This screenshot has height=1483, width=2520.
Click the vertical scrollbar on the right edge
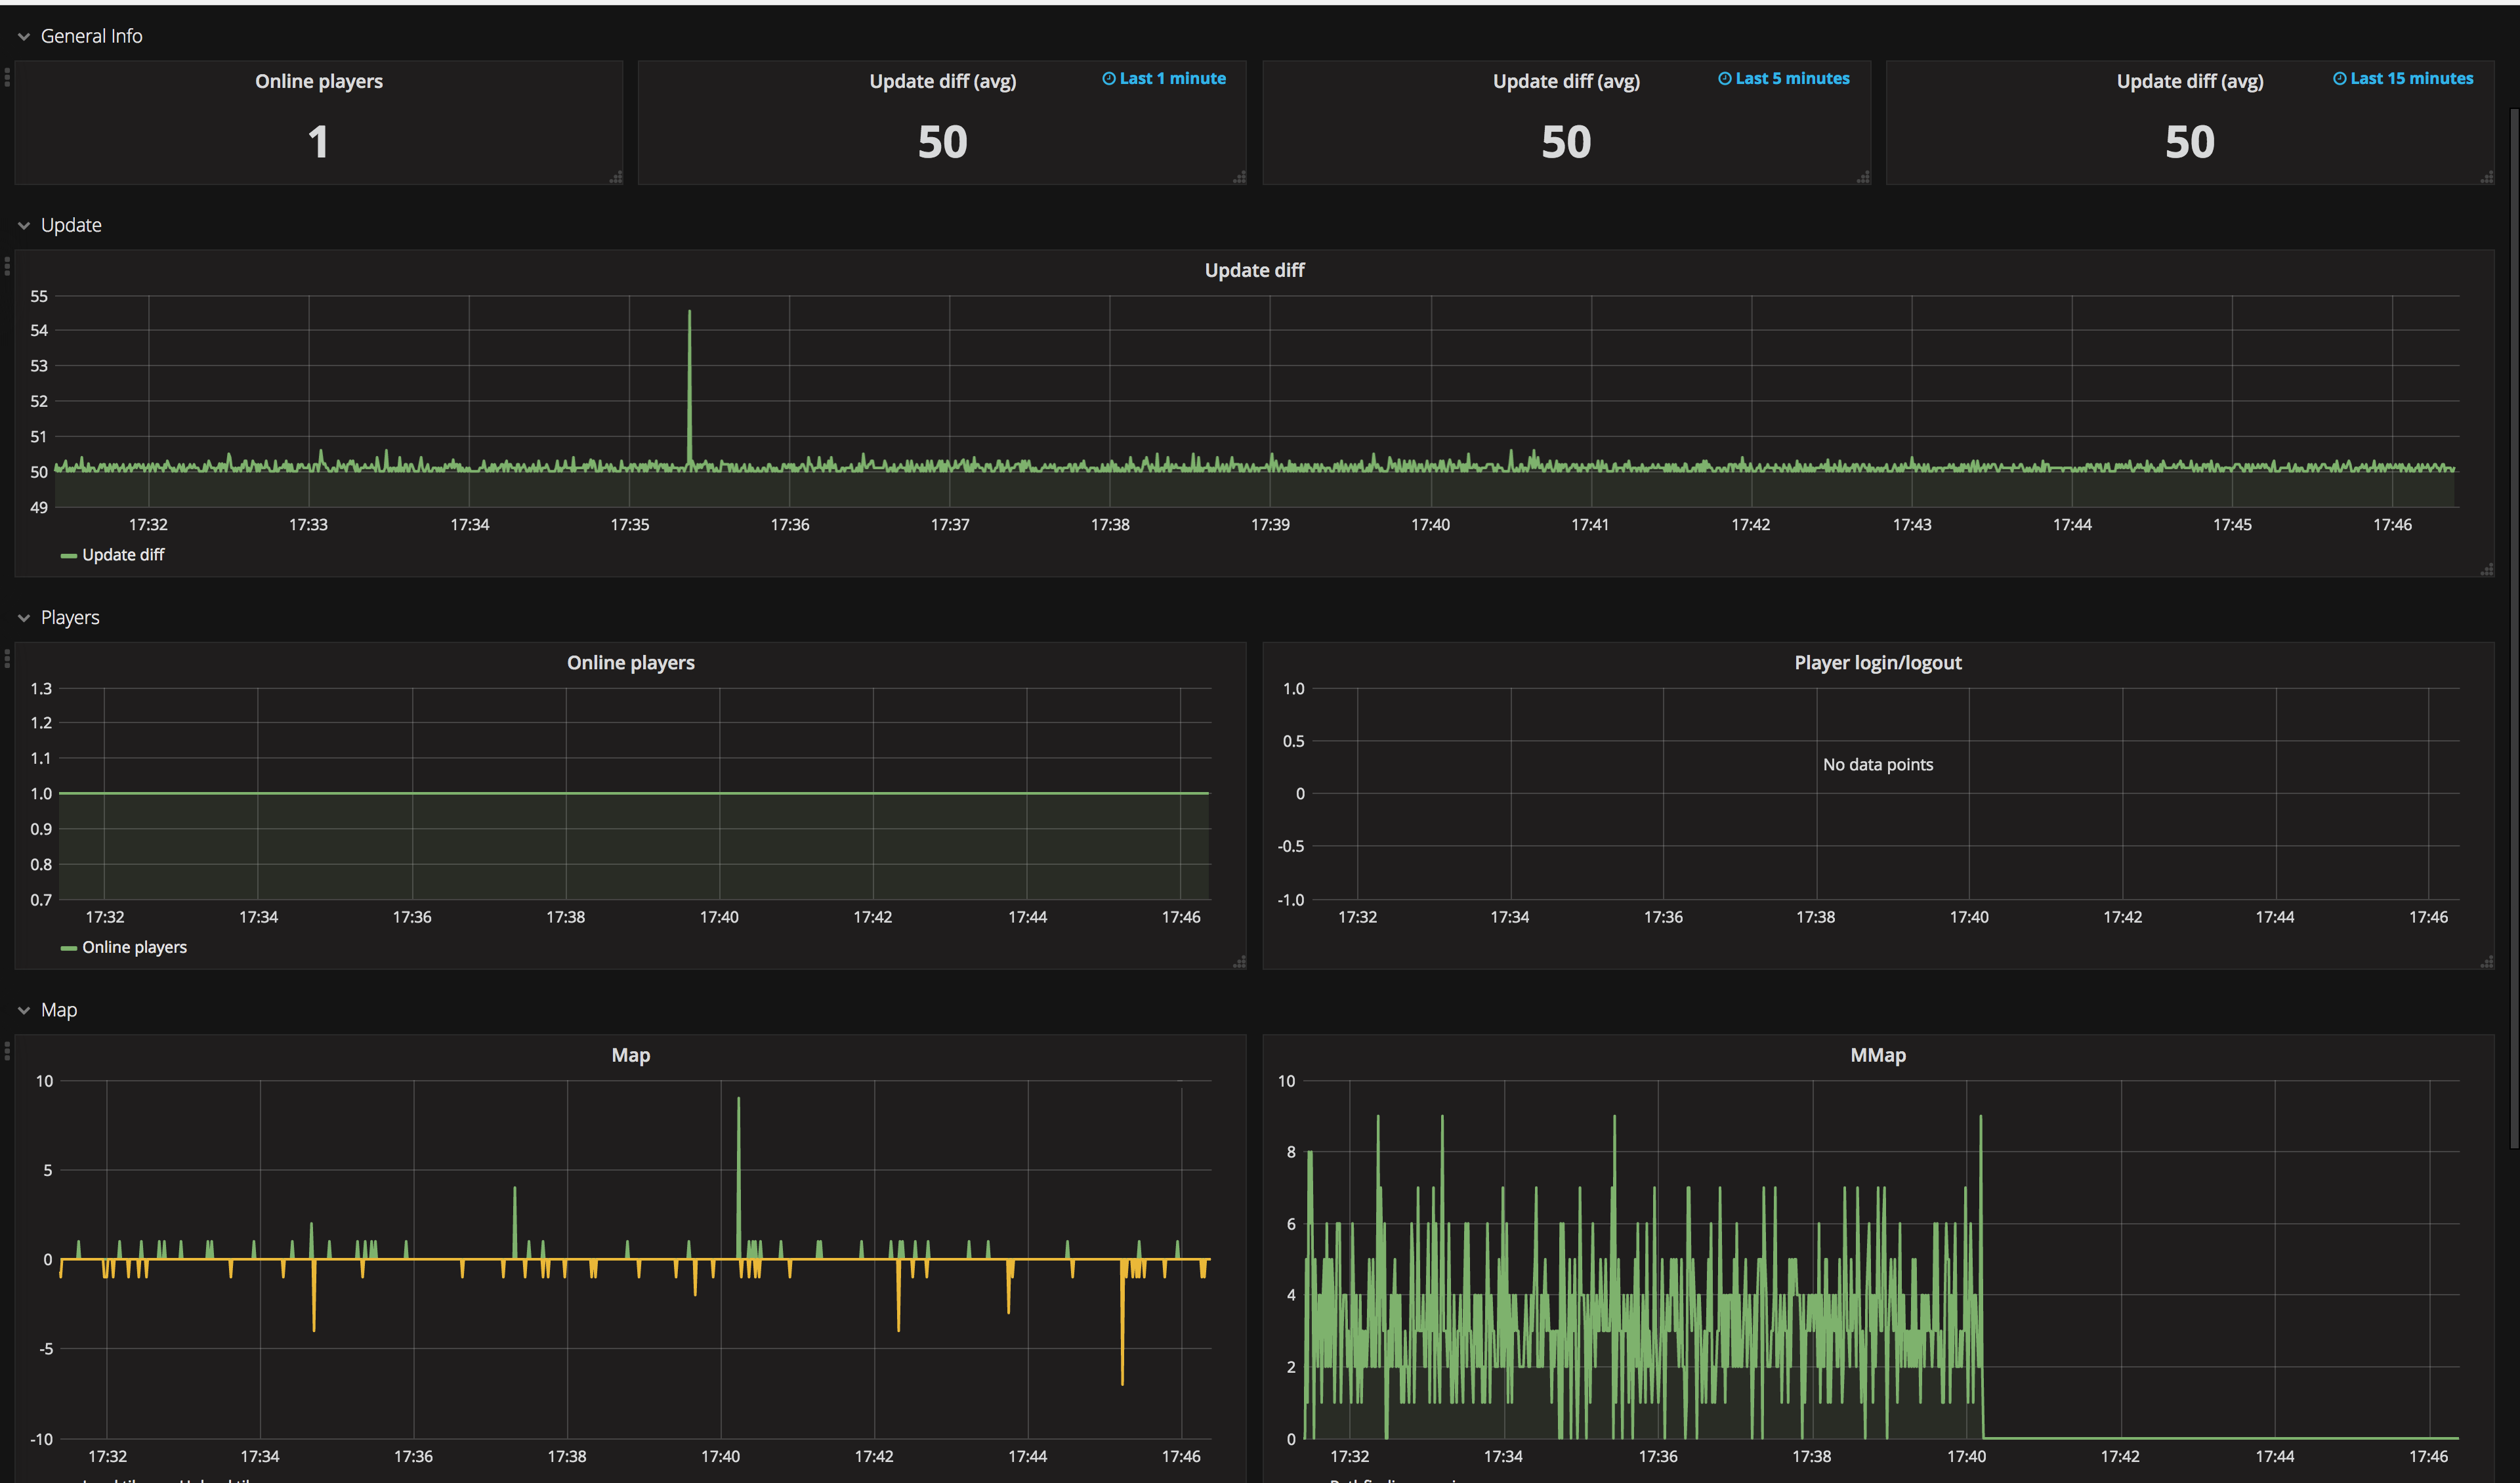[x=2514, y=630]
